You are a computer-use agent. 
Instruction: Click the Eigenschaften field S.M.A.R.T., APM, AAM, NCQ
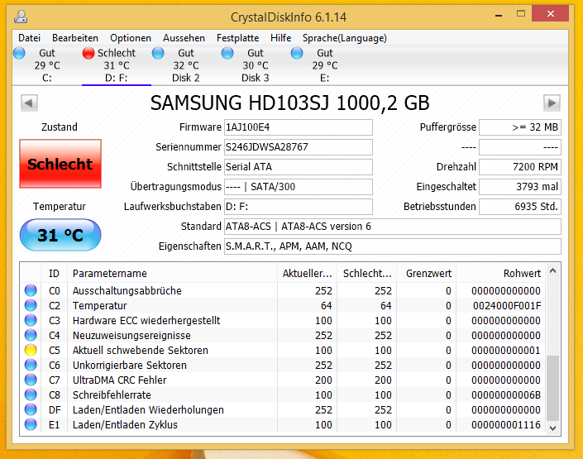[x=393, y=246]
